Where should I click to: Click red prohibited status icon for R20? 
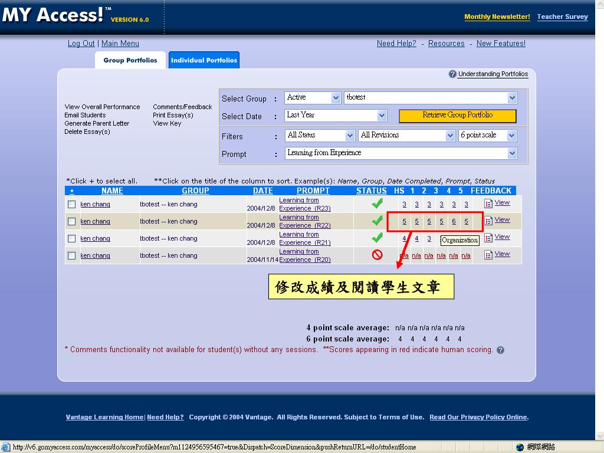pos(377,255)
